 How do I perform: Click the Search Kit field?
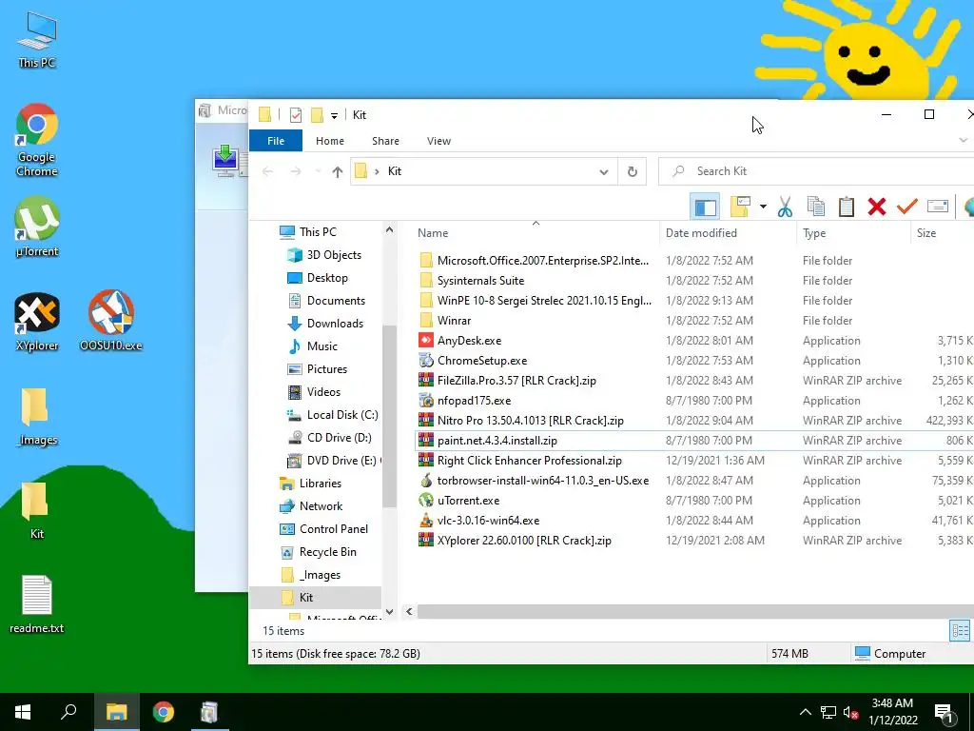(x=816, y=171)
